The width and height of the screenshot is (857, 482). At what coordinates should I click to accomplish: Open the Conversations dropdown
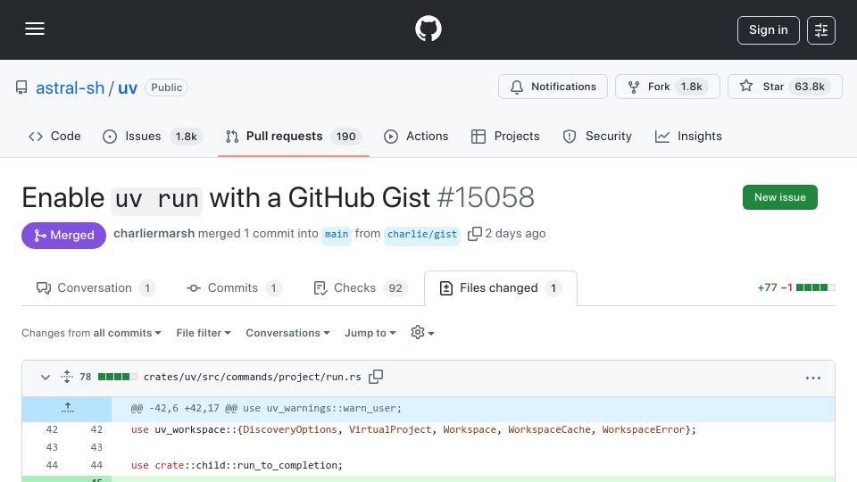[287, 333]
